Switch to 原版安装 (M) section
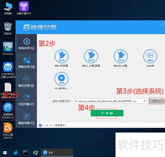This screenshot has height=157, width=165. tap(26, 62)
